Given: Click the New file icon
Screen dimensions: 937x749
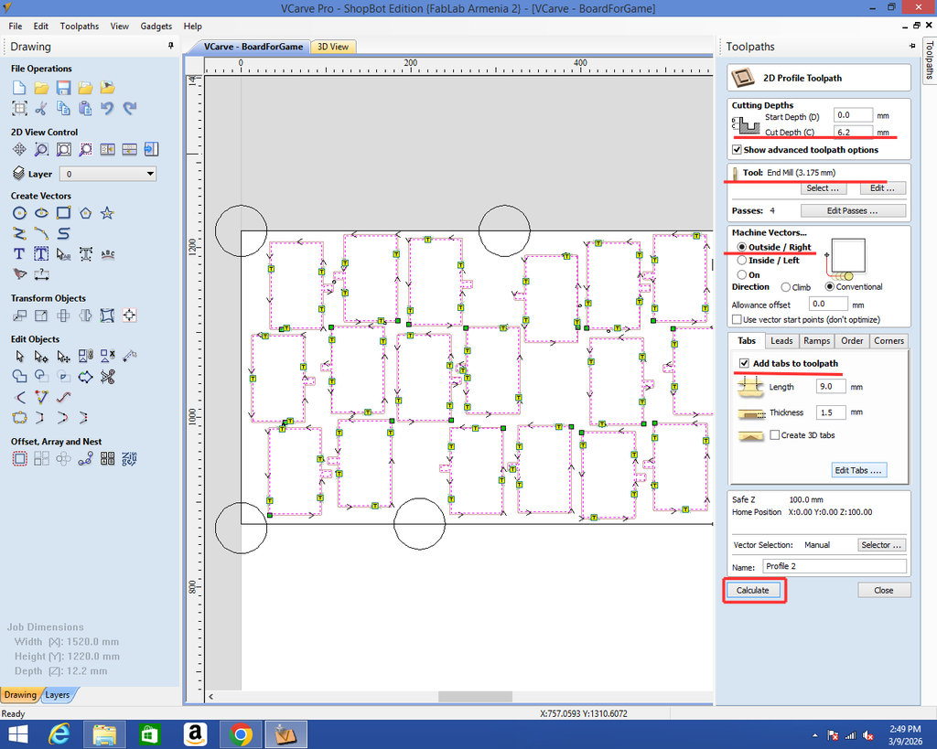Looking at the screenshot, I should [19, 88].
